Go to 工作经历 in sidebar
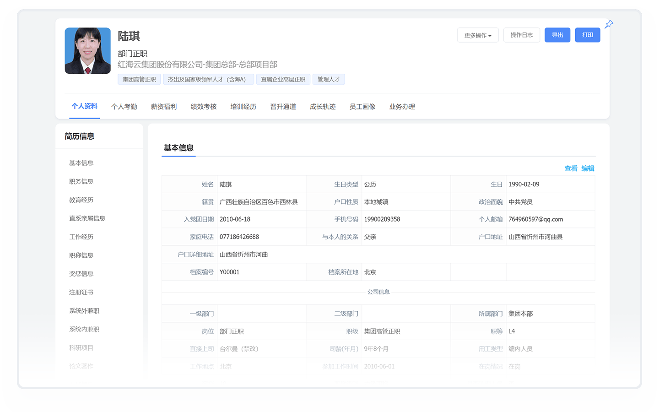Viewport: 659px width, 412px height. point(81,237)
